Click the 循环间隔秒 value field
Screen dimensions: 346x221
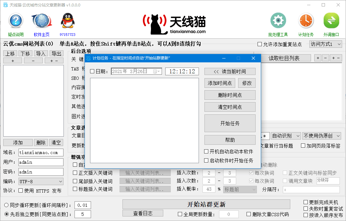pyautogui.click(x=83, y=205)
